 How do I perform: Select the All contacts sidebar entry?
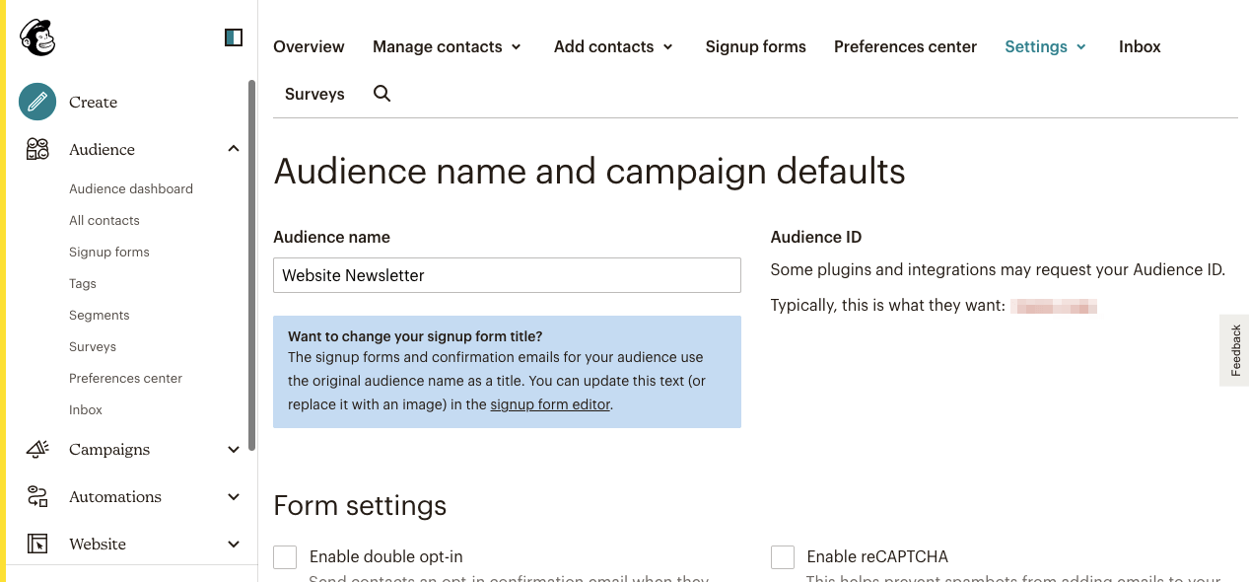(104, 220)
